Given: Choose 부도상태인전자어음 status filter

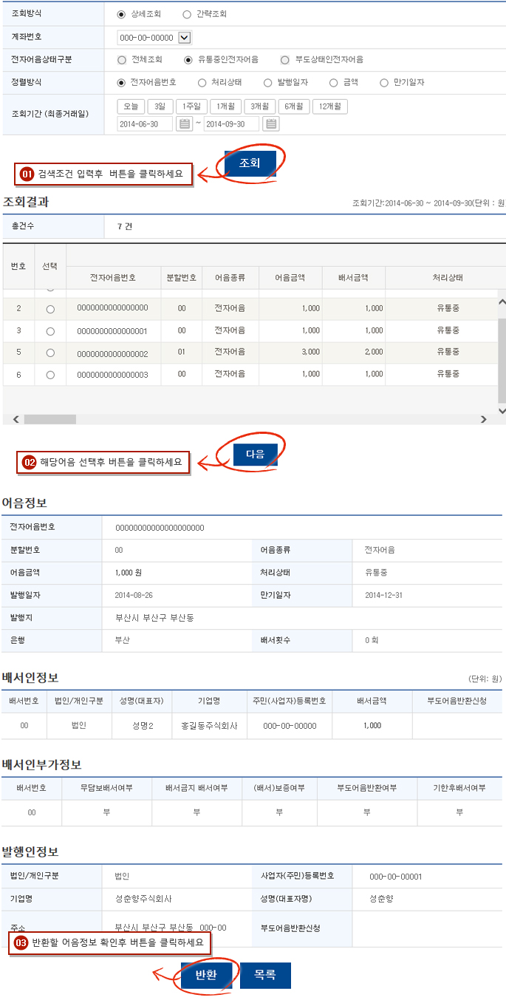Looking at the screenshot, I should pos(284,60).
